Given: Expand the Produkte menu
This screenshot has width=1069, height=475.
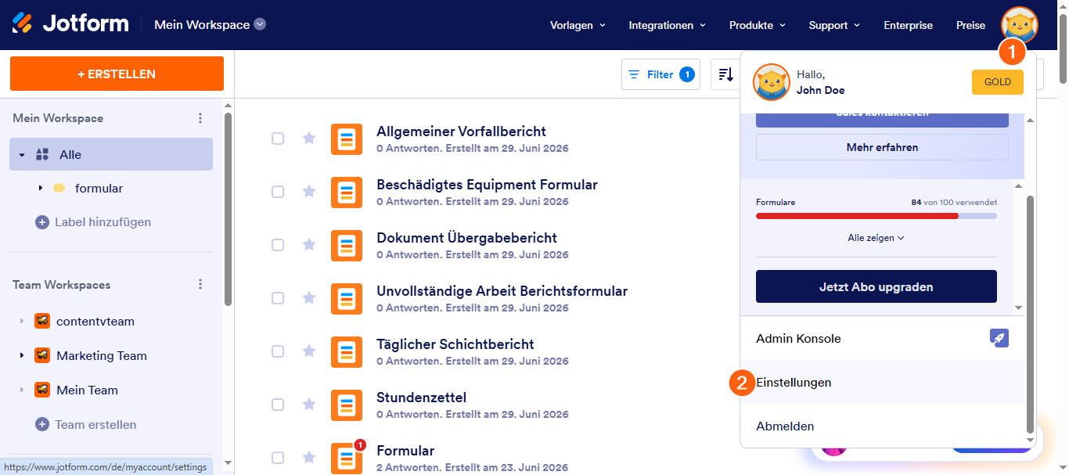Looking at the screenshot, I should tap(757, 25).
